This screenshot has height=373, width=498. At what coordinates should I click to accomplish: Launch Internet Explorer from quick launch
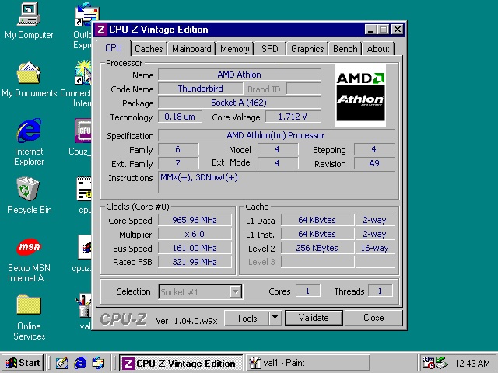tap(80, 363)
